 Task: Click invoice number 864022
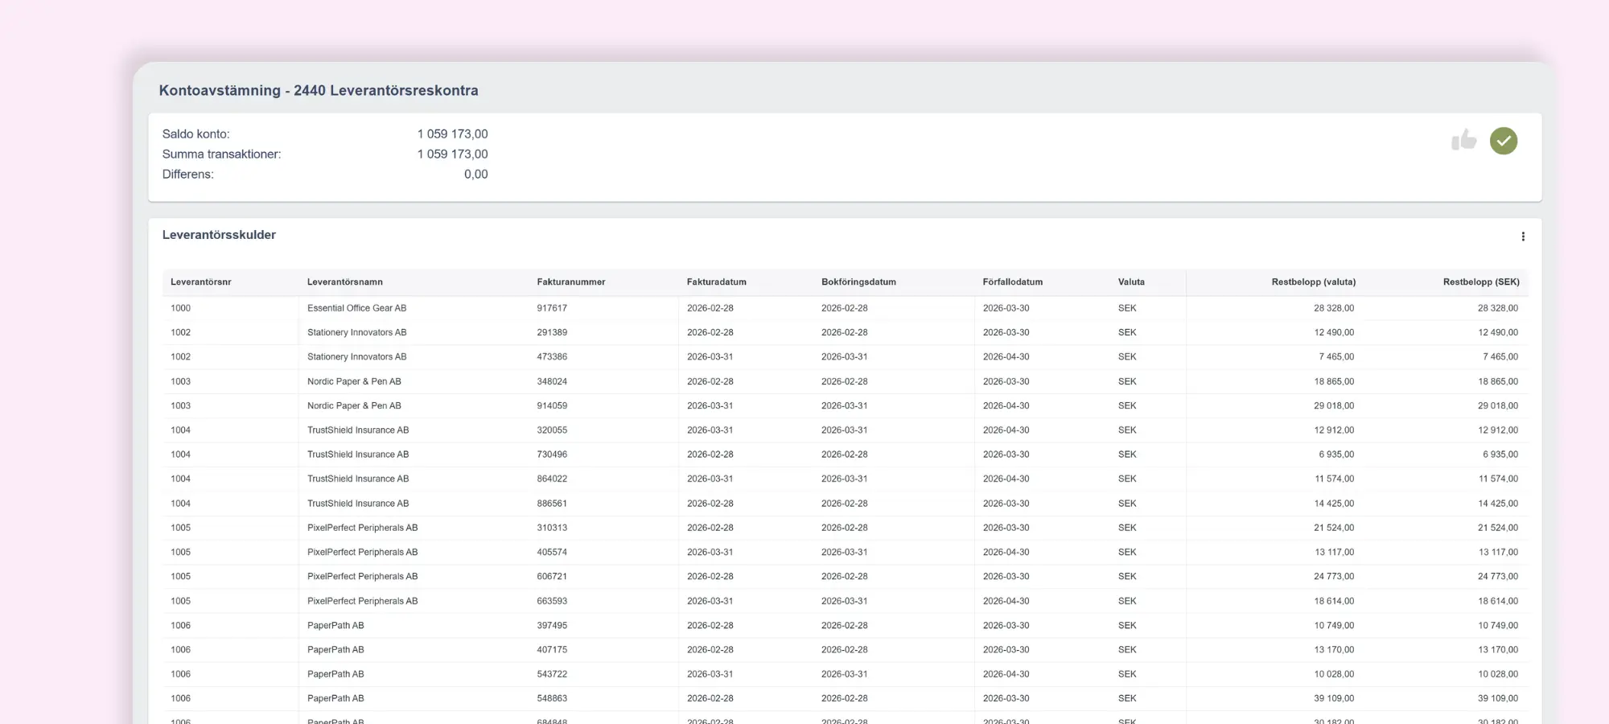point(552,479)
